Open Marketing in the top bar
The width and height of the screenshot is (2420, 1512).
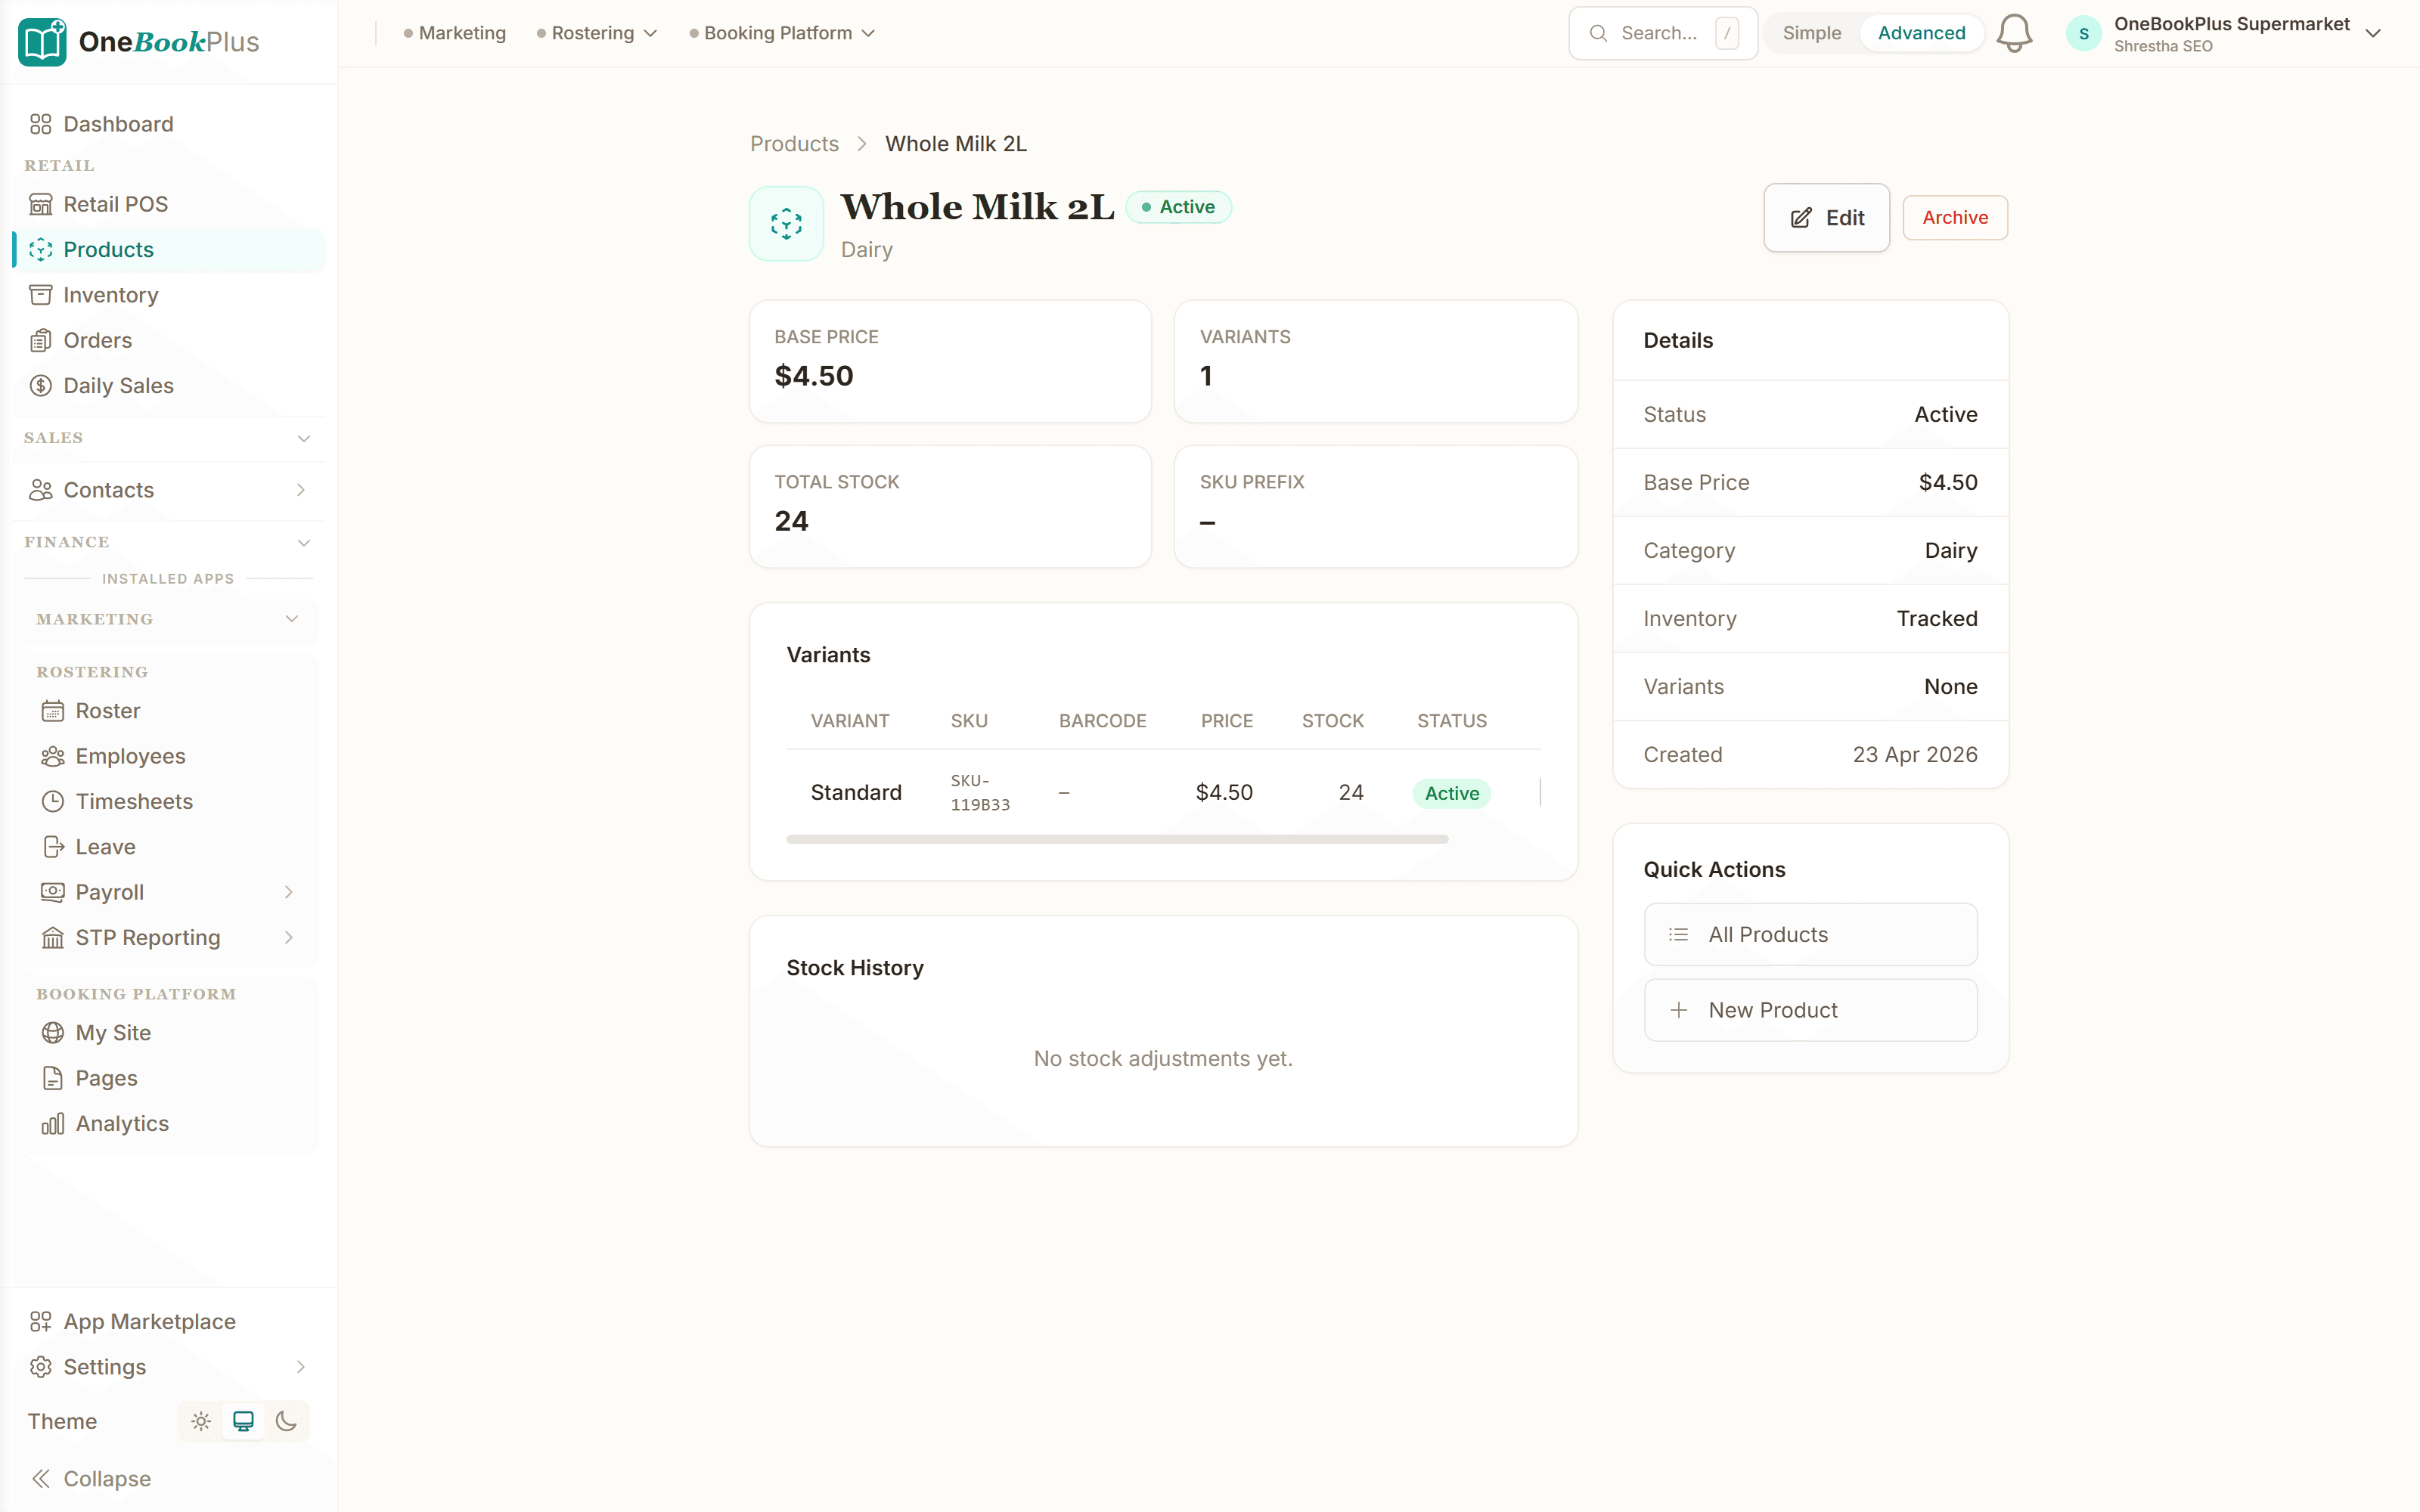click(454, 33)
